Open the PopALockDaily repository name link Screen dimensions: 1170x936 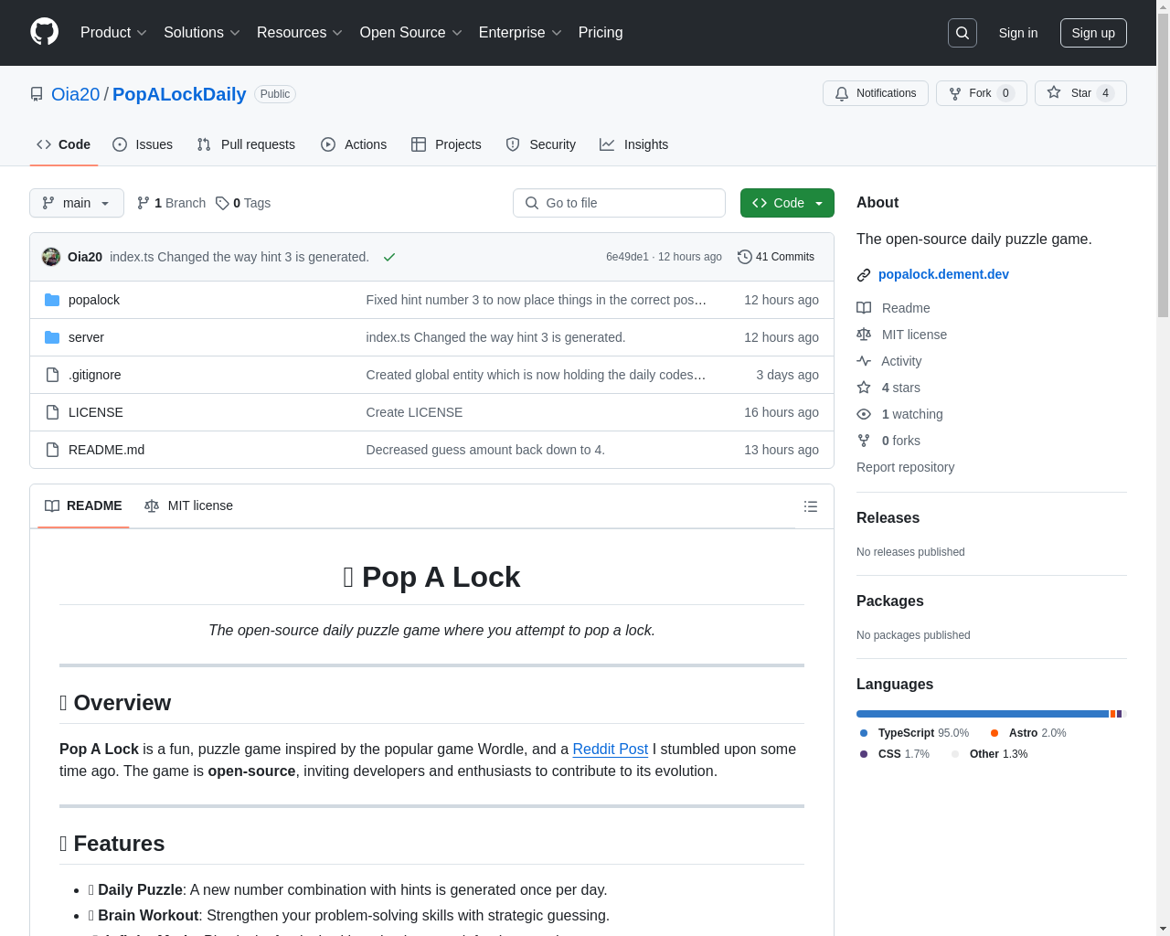[179, 94]
